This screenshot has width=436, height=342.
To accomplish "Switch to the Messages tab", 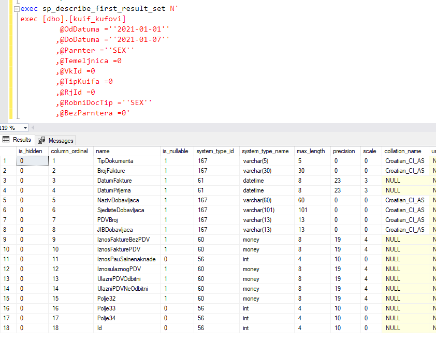I will click(55, 141).
